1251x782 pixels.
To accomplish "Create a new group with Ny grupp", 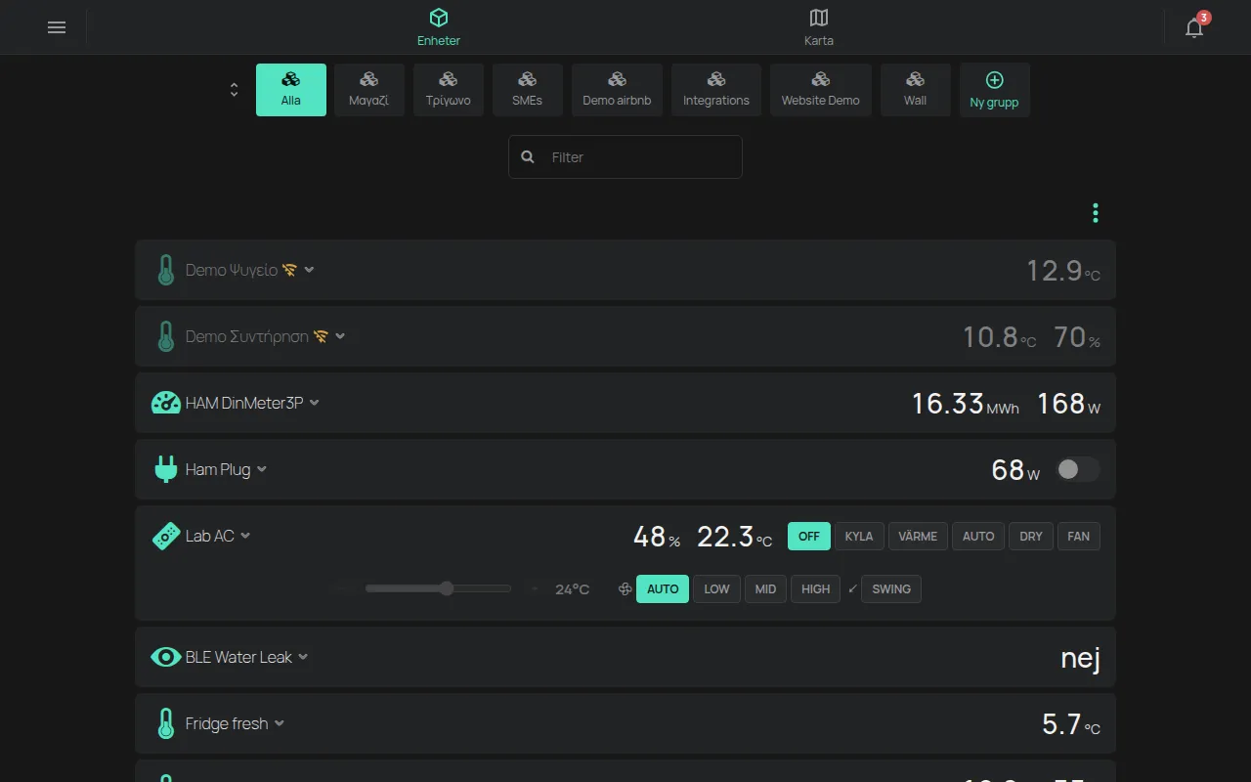I will [x=995, y=90].
